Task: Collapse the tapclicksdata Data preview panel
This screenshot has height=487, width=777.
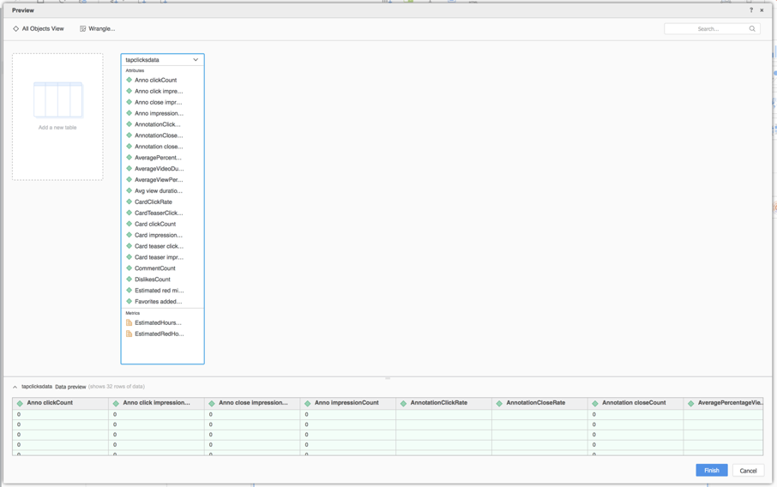Action: pyautogui.click(x=15, y=388)
